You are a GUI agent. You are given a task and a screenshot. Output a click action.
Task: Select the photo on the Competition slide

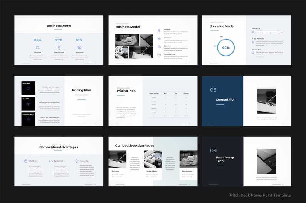pos(266,101)
